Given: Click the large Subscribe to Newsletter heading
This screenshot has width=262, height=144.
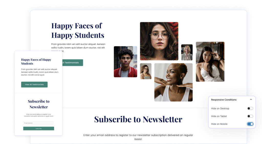Looking at the screenshot, I should pos(138,119).
